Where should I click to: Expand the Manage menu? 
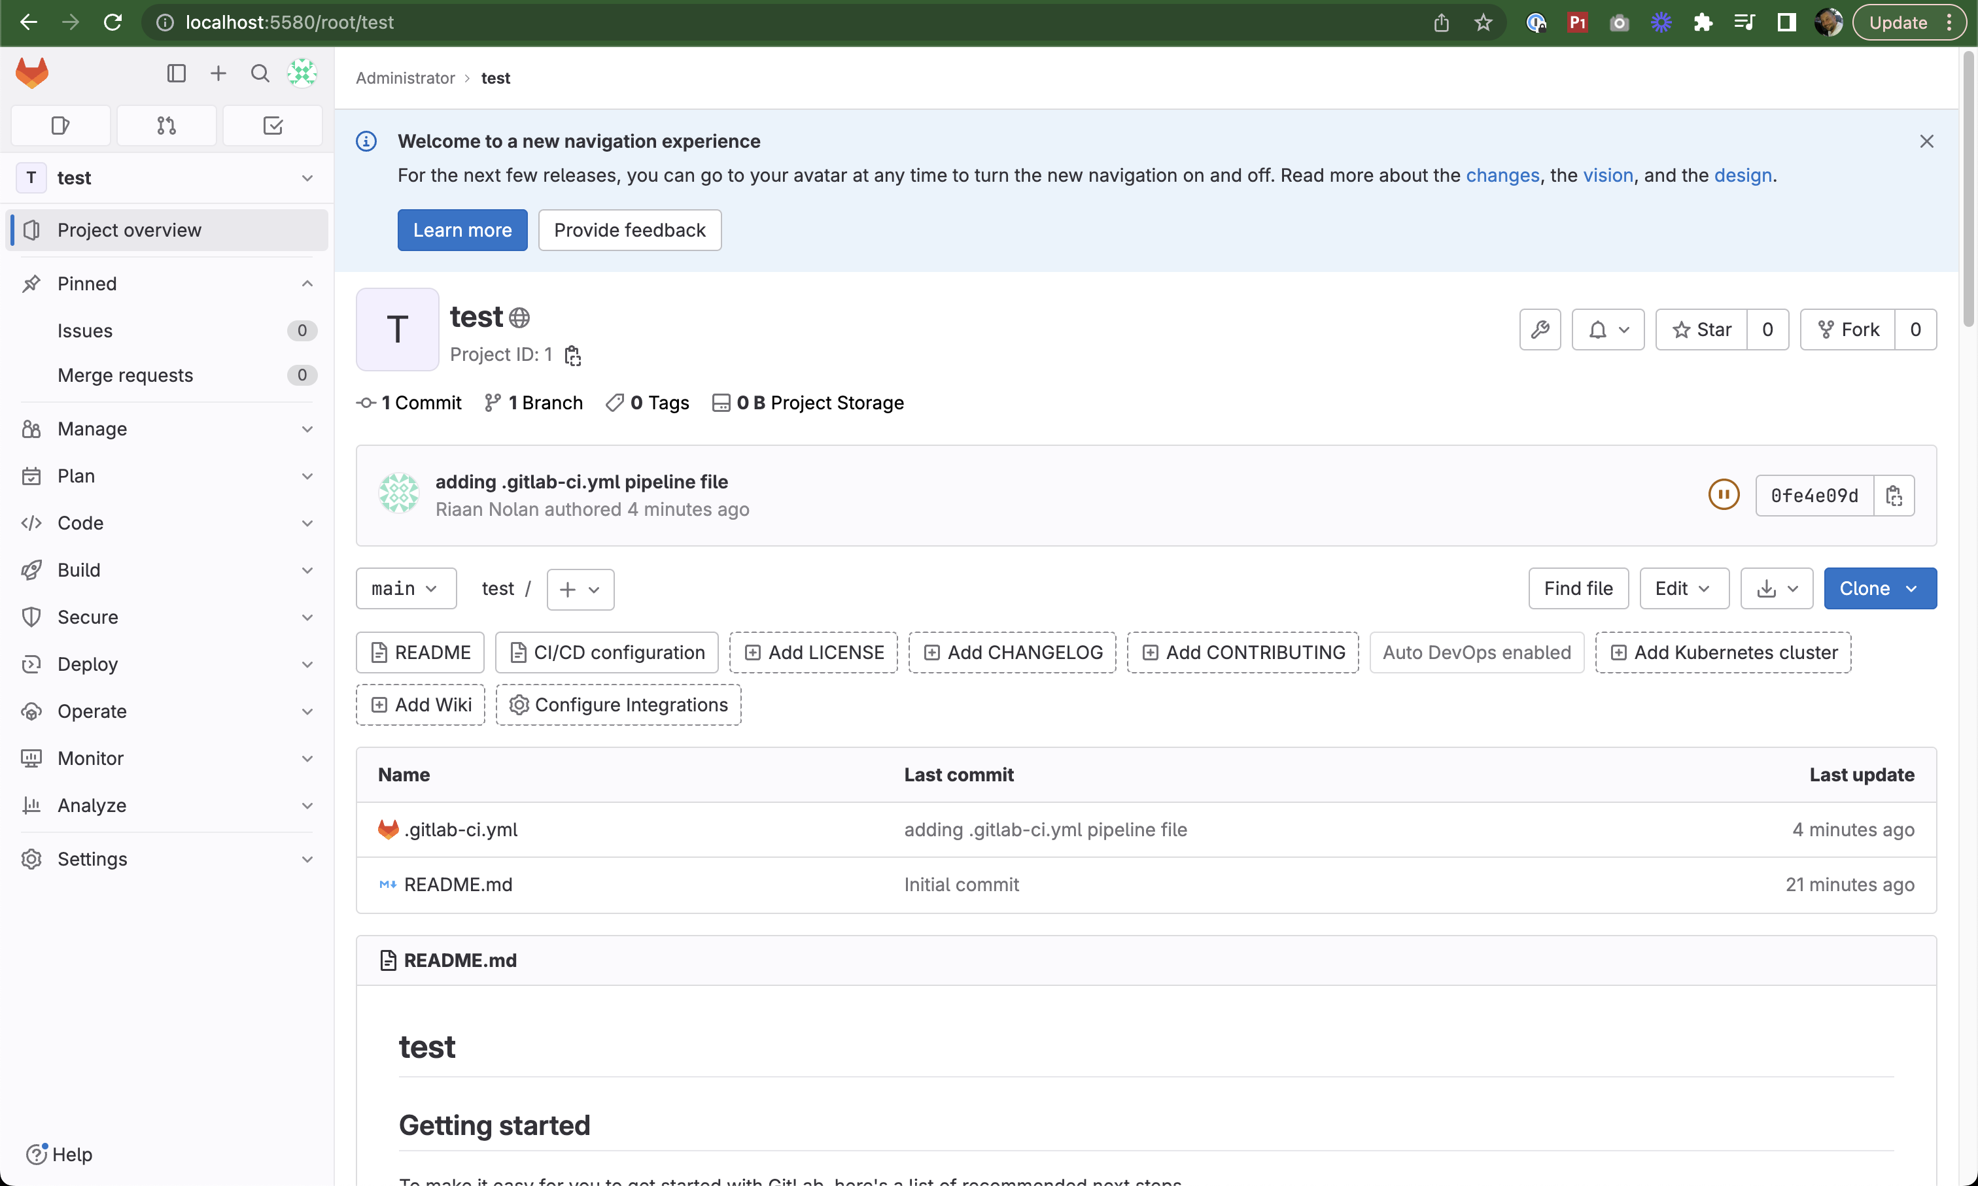click(167, 429)
